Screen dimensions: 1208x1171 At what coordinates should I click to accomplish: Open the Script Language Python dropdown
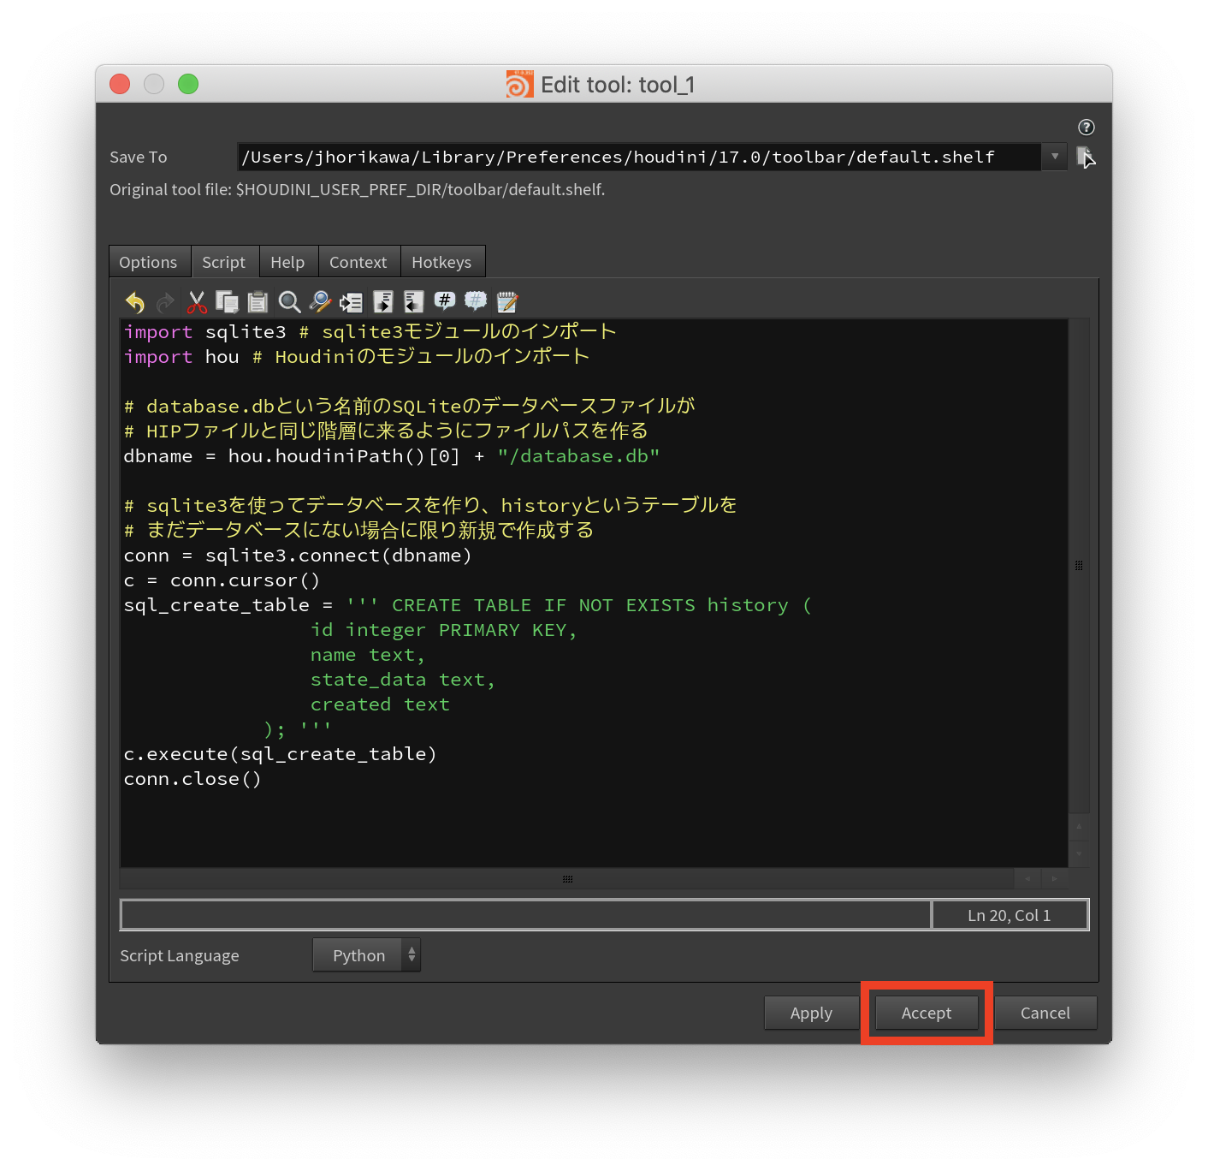pos(366,955)
